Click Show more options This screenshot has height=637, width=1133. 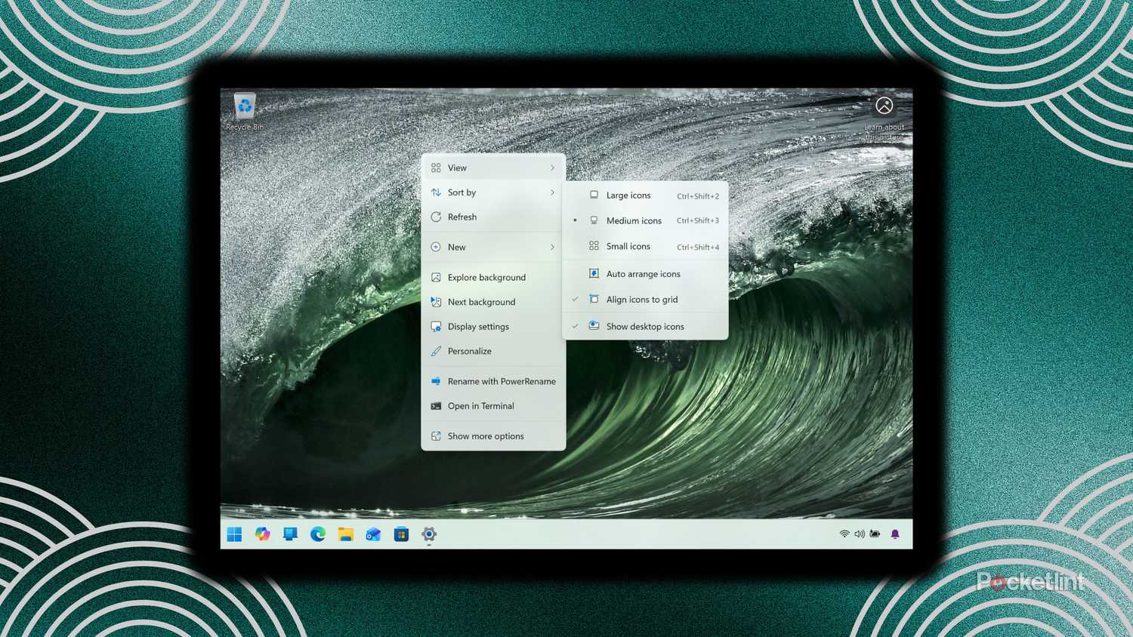point(485,436)
